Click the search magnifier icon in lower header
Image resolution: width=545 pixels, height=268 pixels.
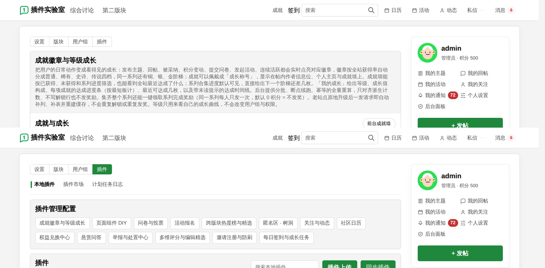pyautogui.click(x=371, y=138)
